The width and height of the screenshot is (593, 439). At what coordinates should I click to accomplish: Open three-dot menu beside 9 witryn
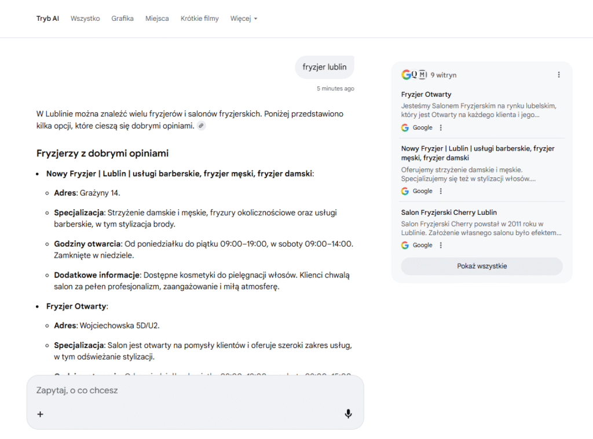click(x=558, y=75)
